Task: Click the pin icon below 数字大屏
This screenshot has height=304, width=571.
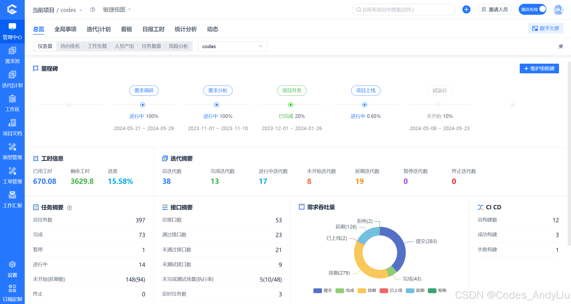Action: [x=561, y=46]
